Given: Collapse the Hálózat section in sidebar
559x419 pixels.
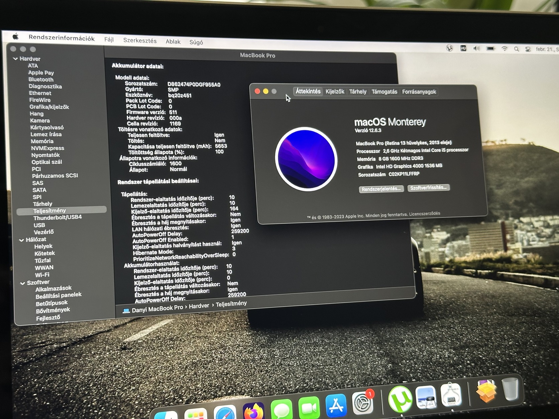Looking at the screenshot, I should [x=21, y=240].
